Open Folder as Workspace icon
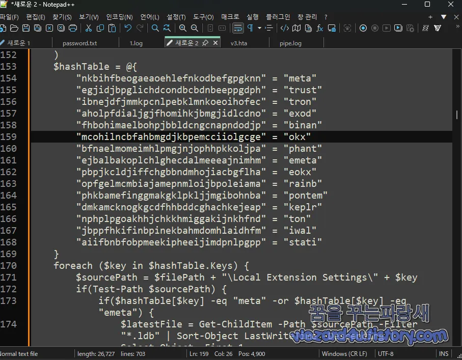The image size is (462, 360). pos(332,29)
